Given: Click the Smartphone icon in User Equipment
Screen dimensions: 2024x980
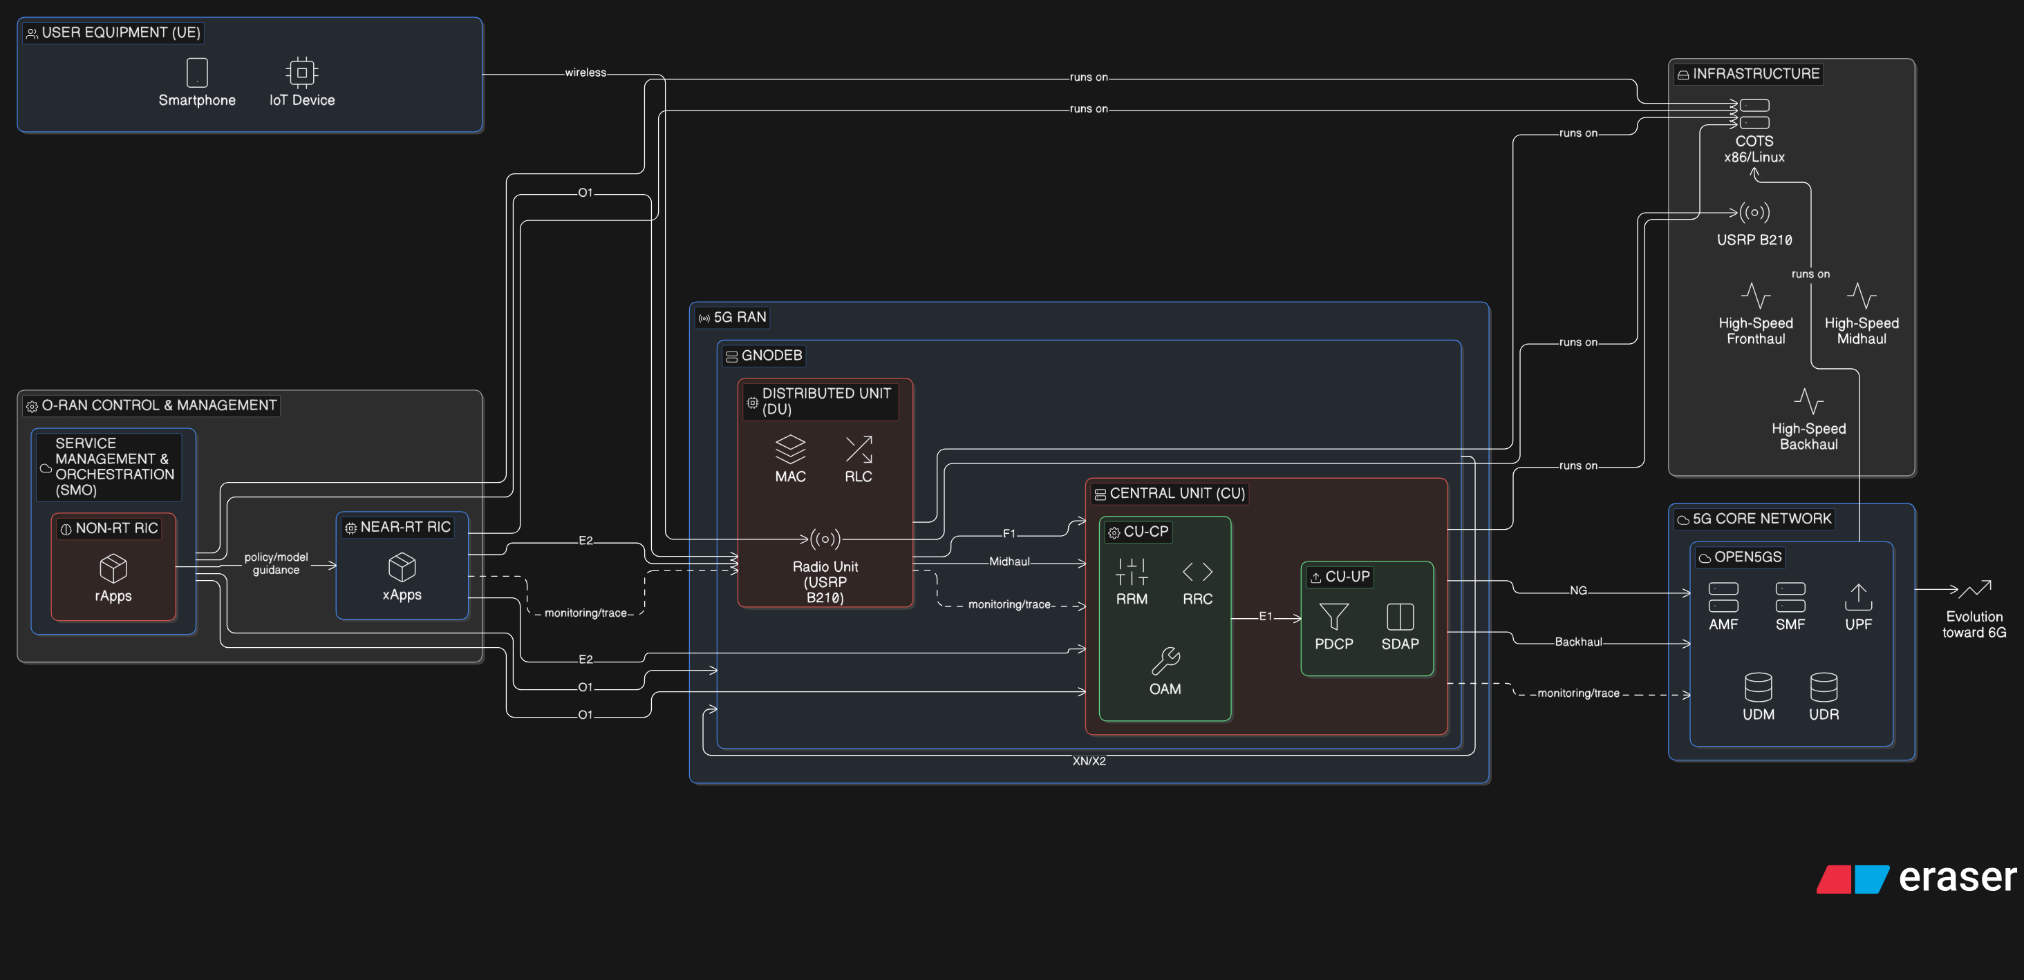Looking at the screenshot, I should [197, 73].
